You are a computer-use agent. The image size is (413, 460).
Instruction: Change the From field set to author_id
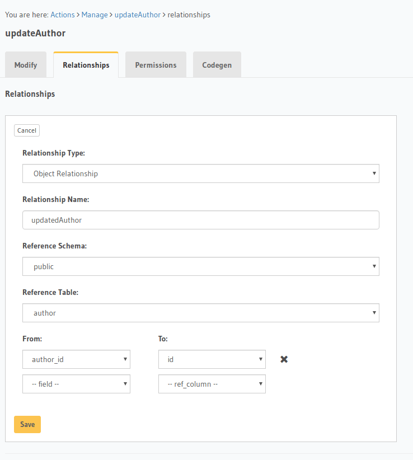(x=76, y=359)
